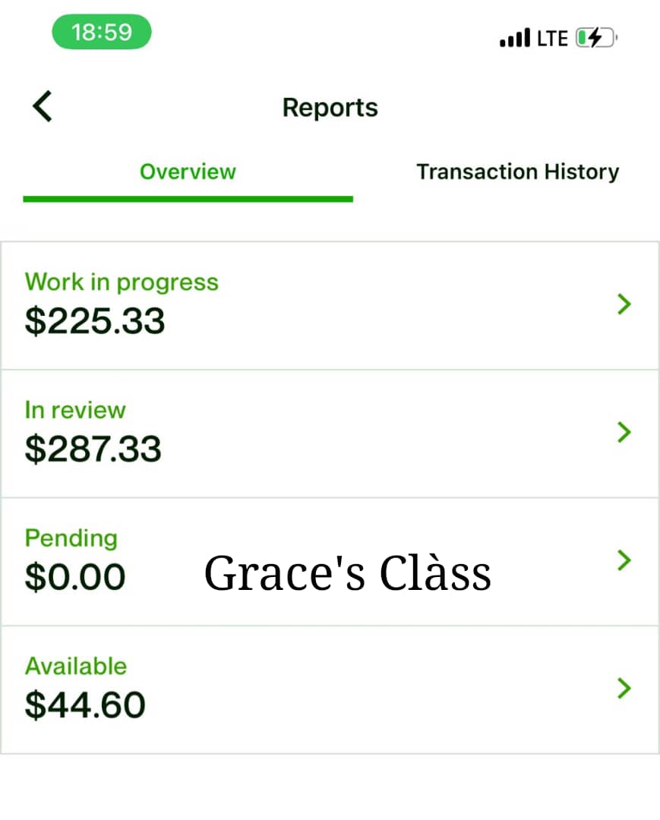Select the $225.33 amount
Screen dimensions: 660x820
tap(95, 320)
